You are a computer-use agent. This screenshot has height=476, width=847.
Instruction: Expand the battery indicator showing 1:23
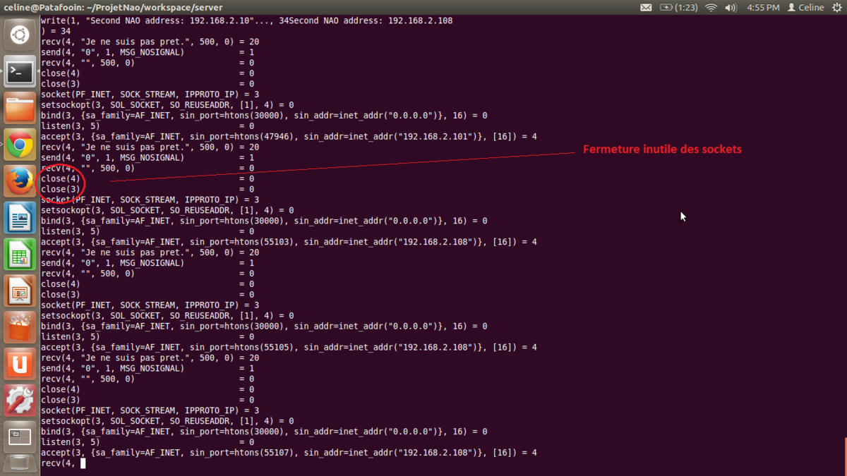[678, 8]
